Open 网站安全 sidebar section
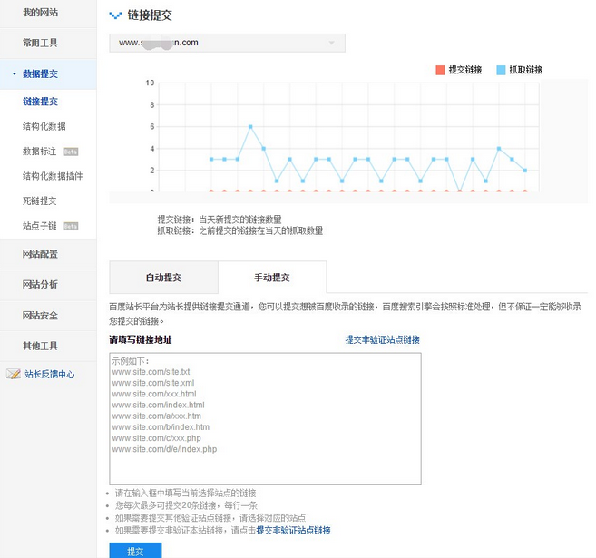596x558 pixels. click(x=40, y=315)
